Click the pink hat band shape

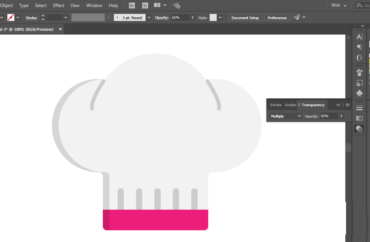click(155, 219)
